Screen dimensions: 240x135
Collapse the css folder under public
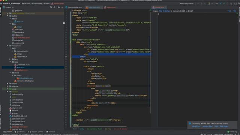point(10,19)
